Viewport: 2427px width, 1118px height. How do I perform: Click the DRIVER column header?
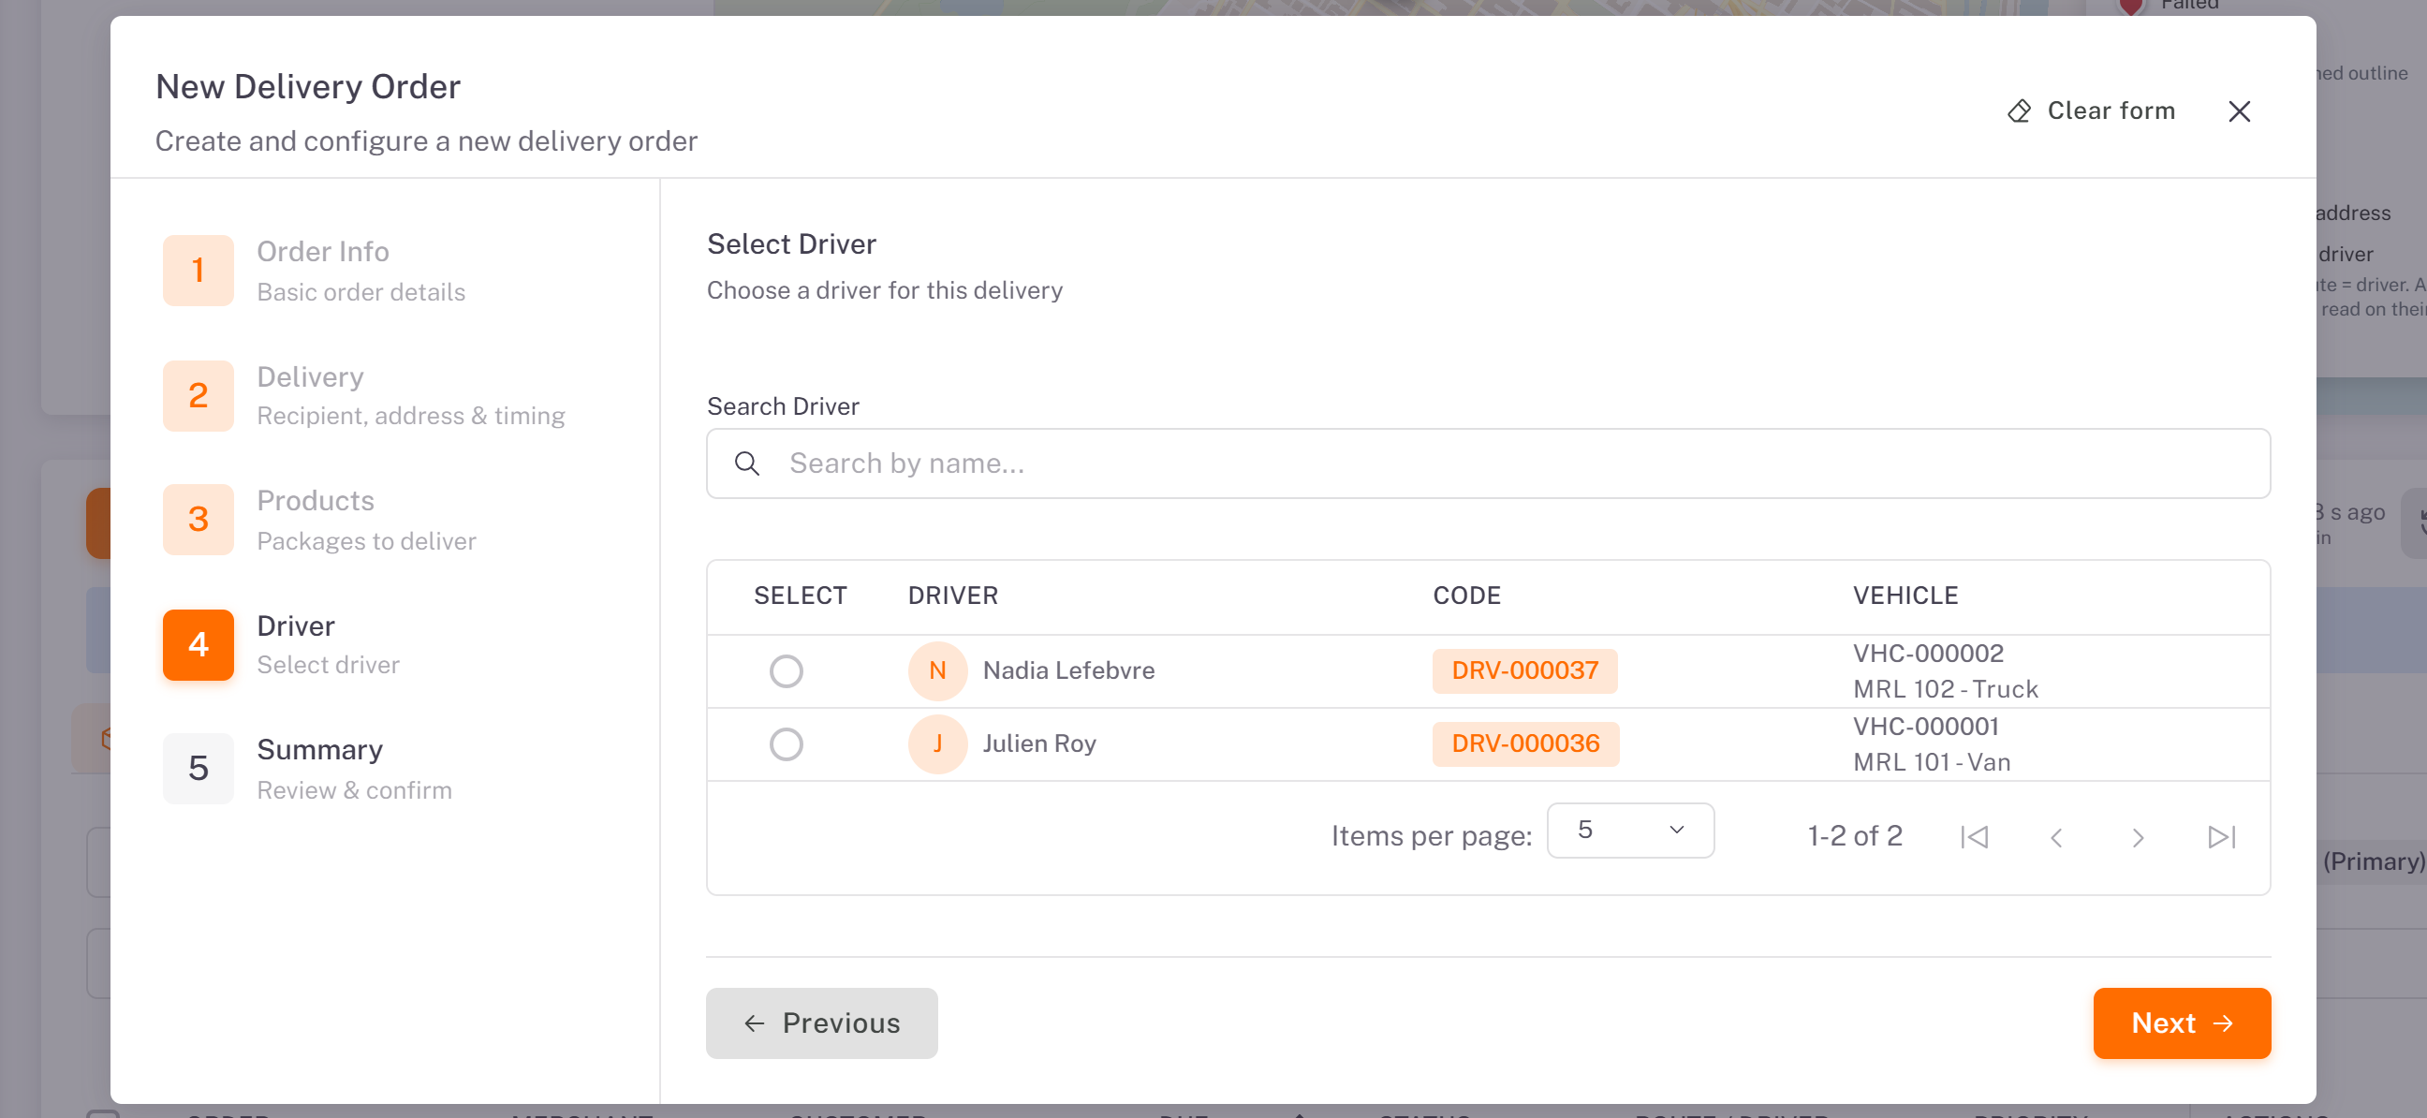pos(952,596)
